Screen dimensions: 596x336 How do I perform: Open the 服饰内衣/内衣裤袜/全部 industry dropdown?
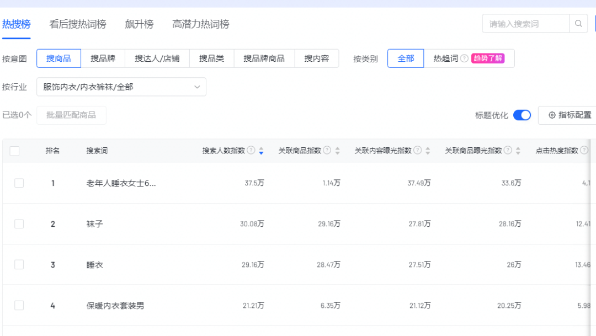(121, 87)
